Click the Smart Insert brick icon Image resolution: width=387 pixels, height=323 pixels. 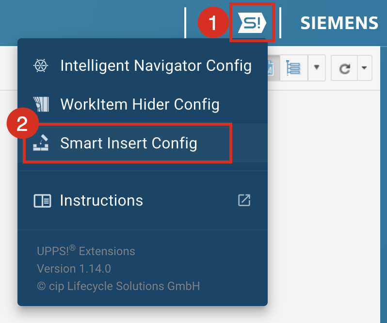[41, 143]
